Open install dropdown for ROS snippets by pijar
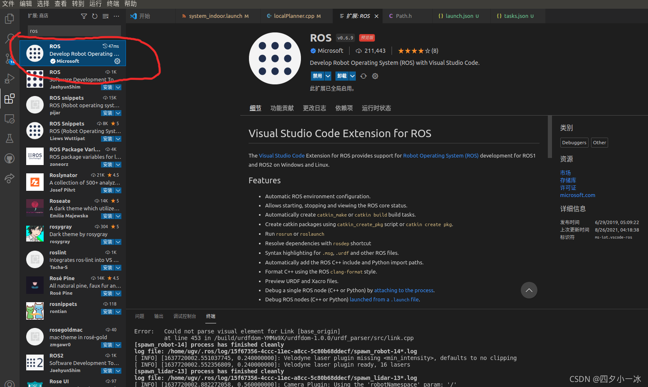This screenshot has width=648, height=387. [x=118, y=113]
